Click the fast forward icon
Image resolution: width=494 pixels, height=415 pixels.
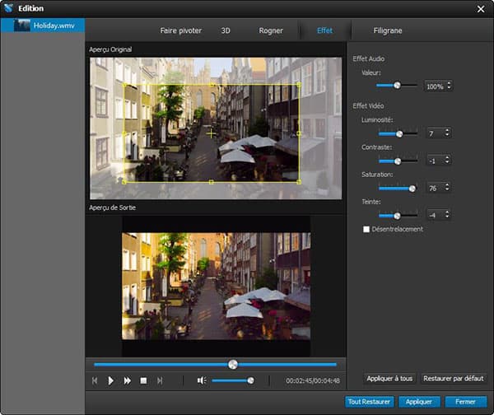pyautogui.click(x=128, y=380)
